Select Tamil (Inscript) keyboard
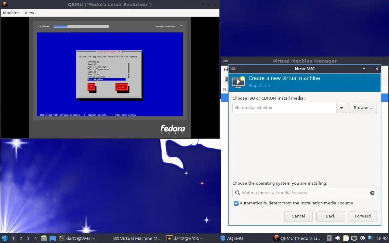 (x=98, y=67)
